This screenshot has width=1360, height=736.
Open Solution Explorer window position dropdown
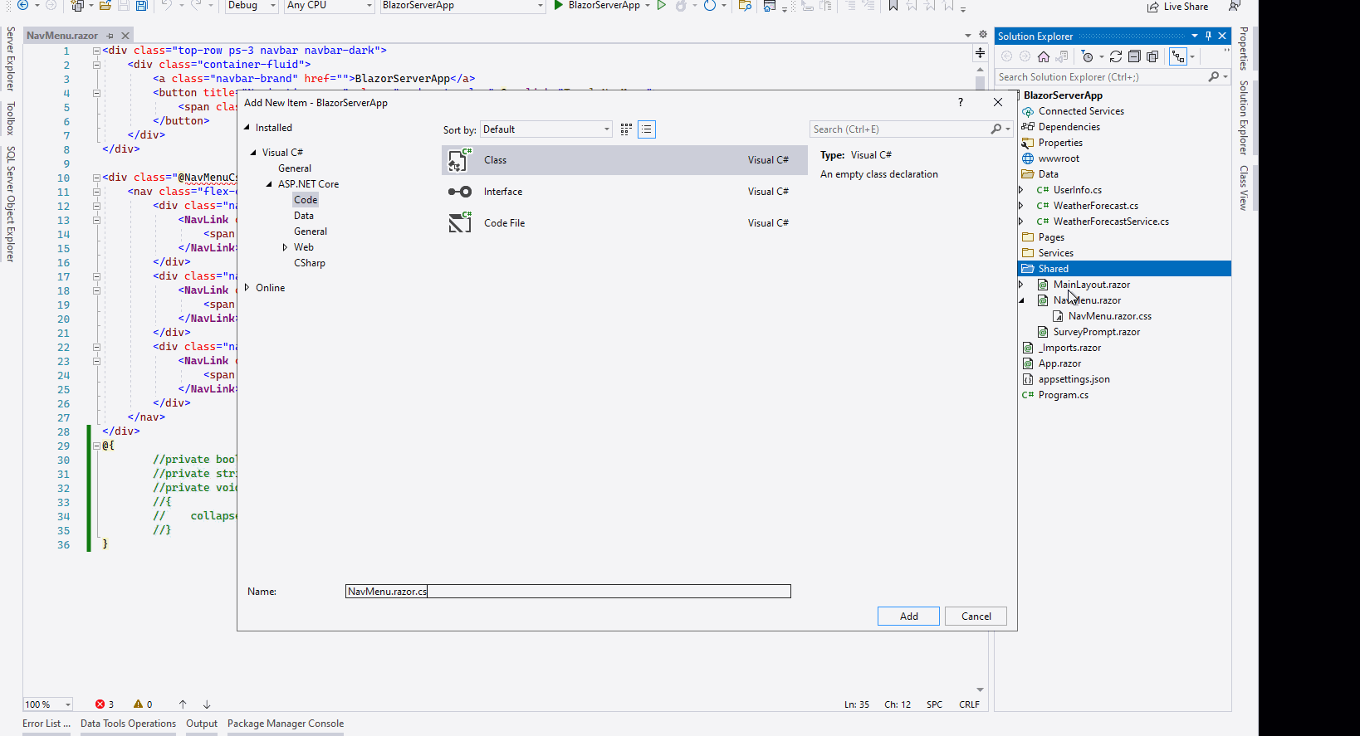click(x=1195, y=36)
